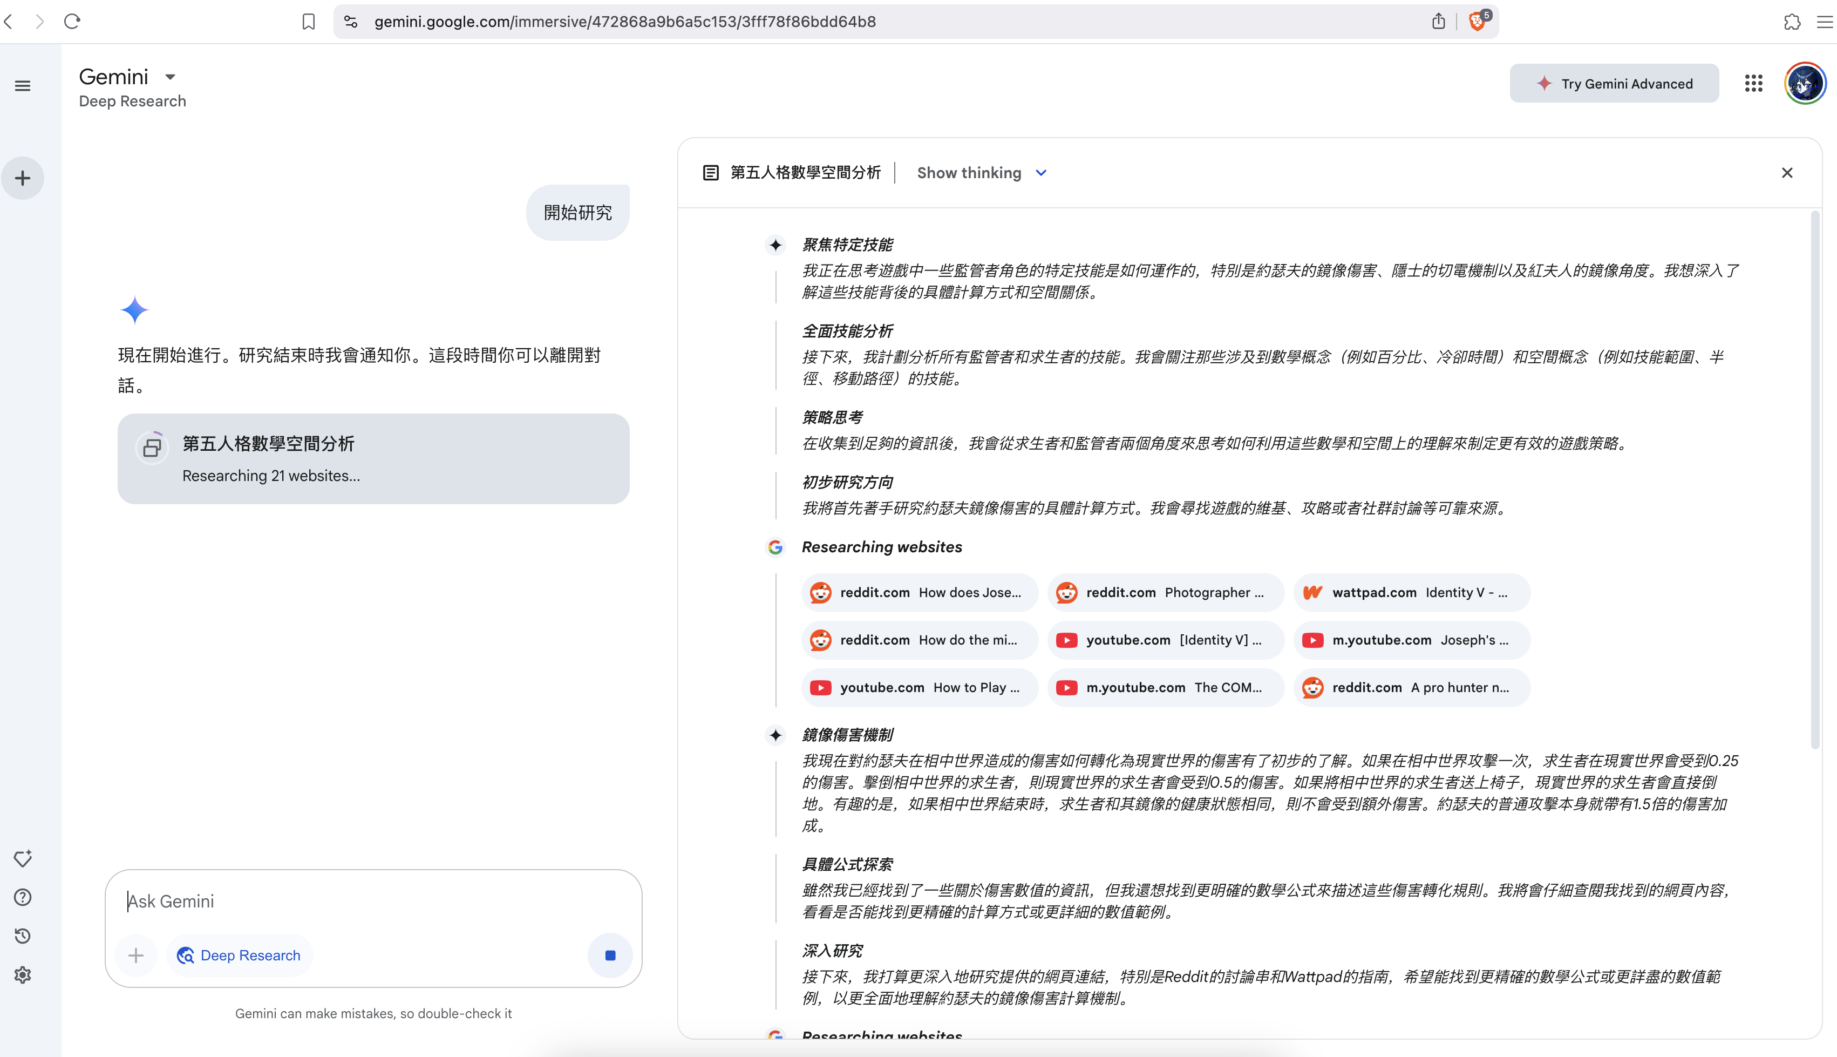Open the 第五人格數學空間分析 research card
The image size is (1837, 1057).
pyautogui.click(x=373, y=459)
